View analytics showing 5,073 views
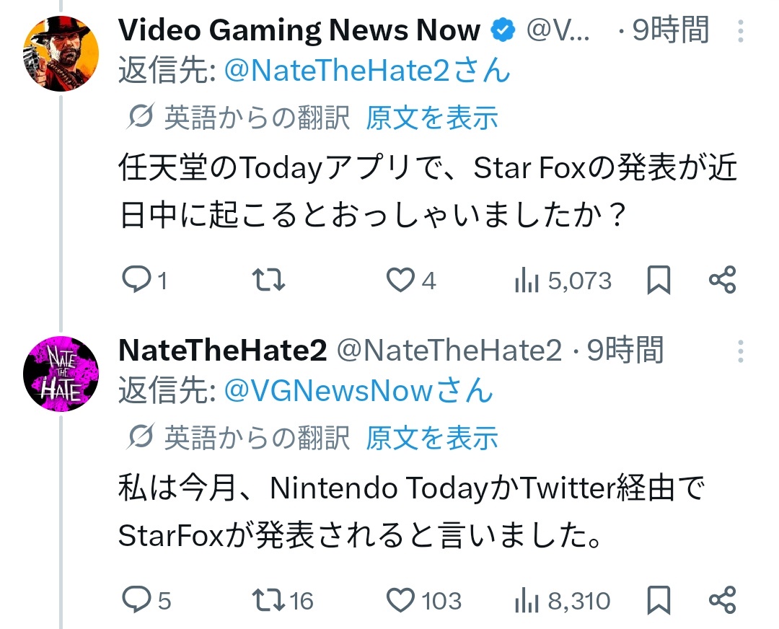This screenshot has width=779, height=629. [563, 281]
